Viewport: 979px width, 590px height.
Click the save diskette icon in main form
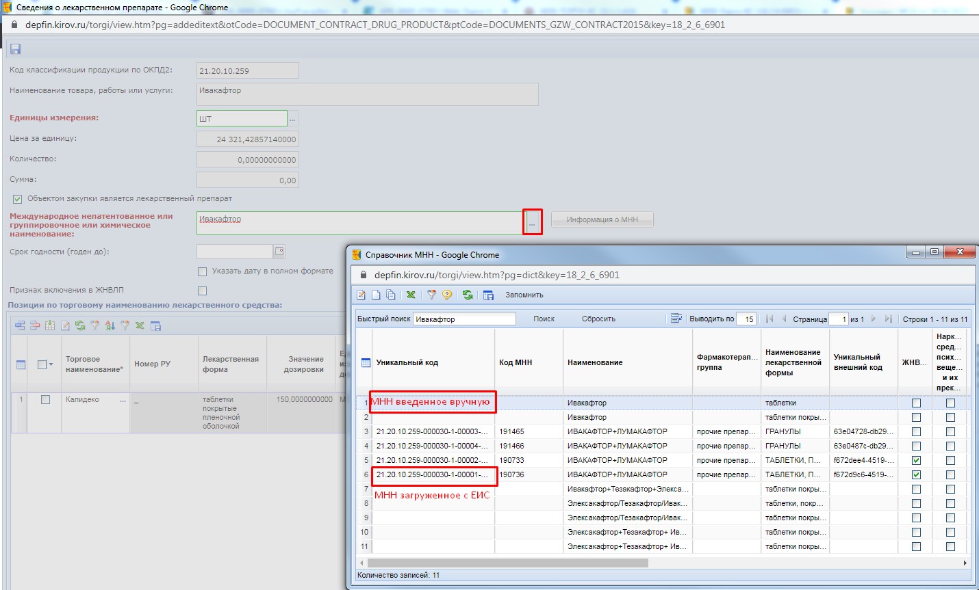coord(15,49)
